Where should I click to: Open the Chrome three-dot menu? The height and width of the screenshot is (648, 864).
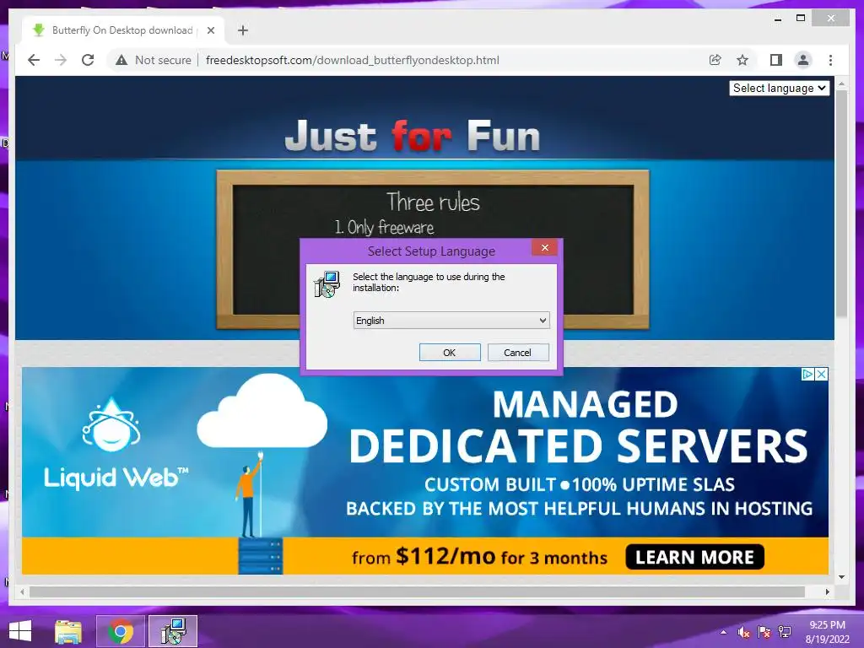(830, 60)
